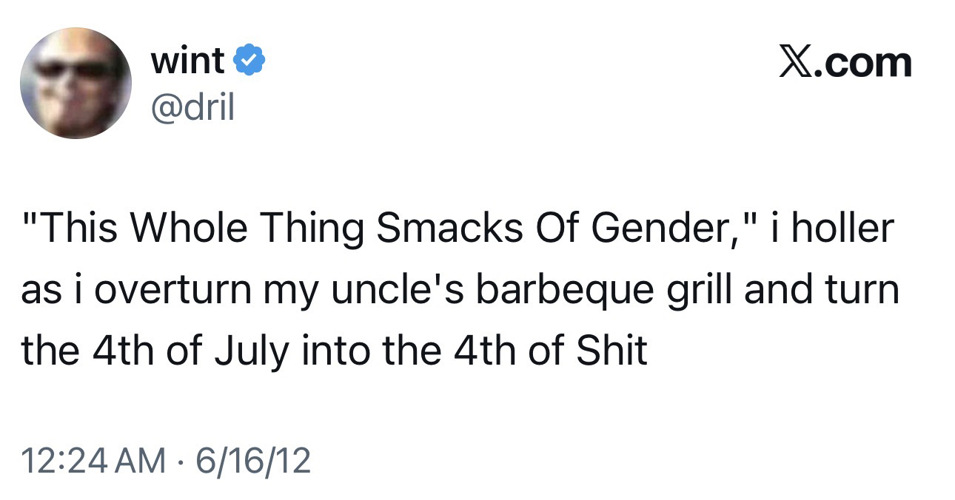
Task: Click the final word "Shit" in the tweet
Action: click(x=614, y=351)
